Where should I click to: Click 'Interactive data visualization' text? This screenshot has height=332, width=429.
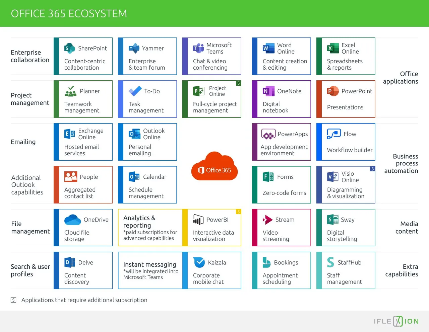coord(213,236)
